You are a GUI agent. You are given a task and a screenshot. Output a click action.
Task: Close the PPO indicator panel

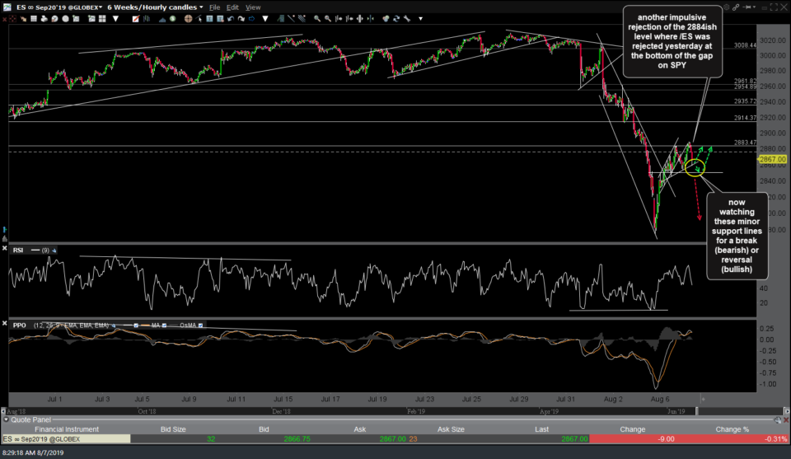click(x=5, y=323)
